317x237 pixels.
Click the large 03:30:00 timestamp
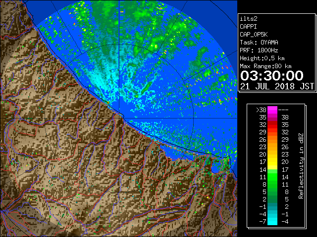272,76
